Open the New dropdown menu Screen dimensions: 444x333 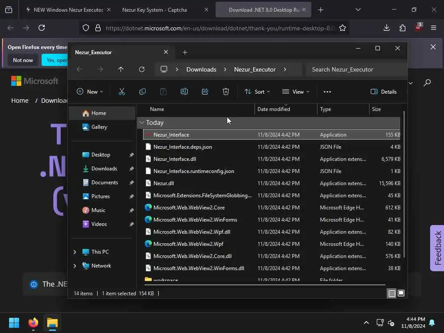point(90,92)
